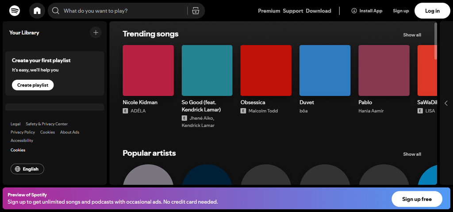
Task: Open the Duvet blue cover
Action: (x=325, y=71)
